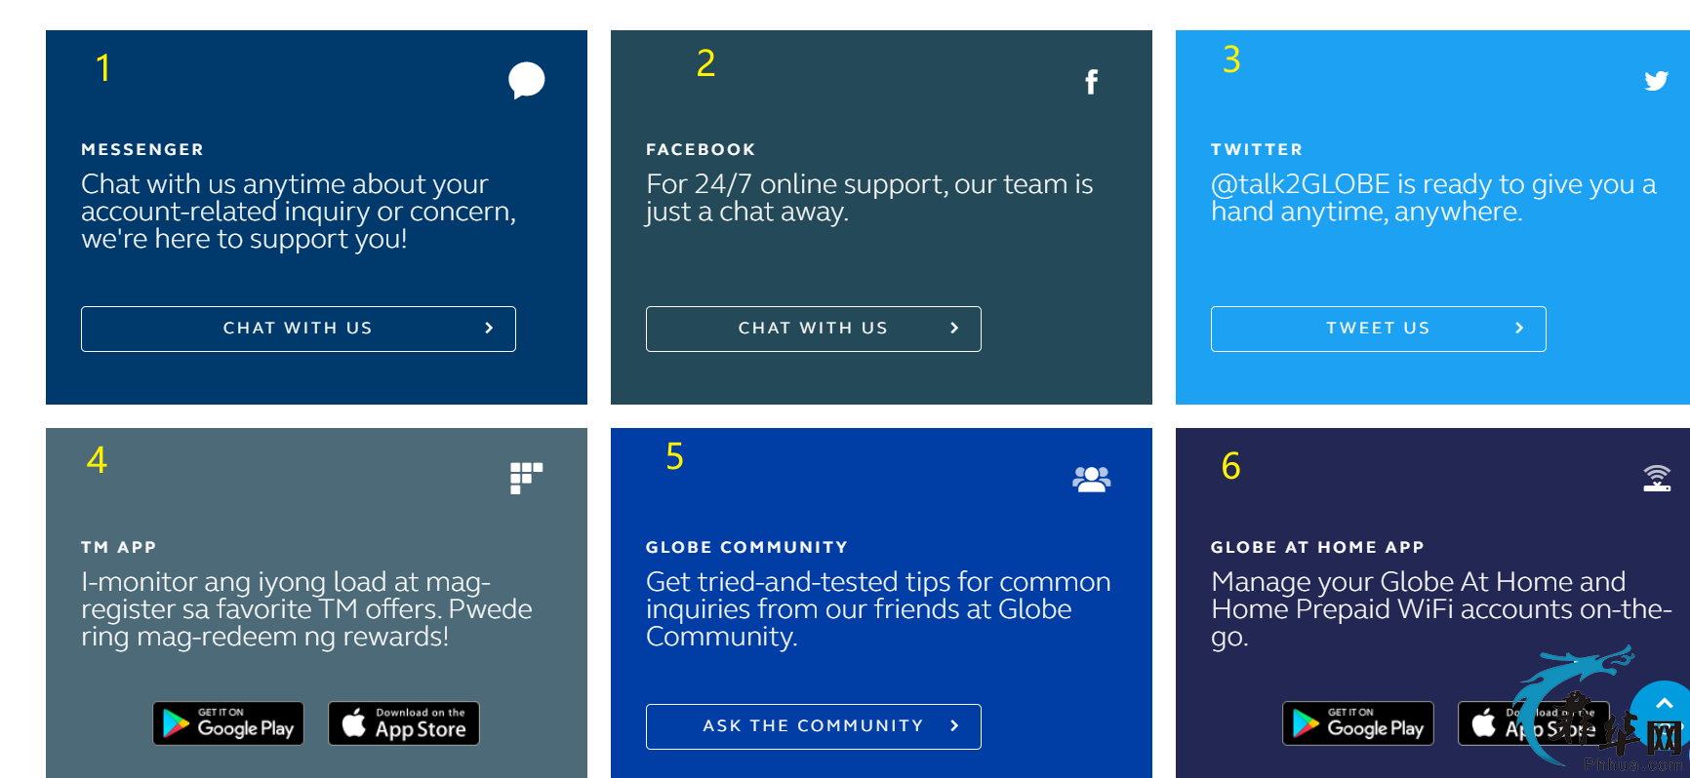Image resolution: width=1690 pixels, height=778 pixels.
Task: Click the Twitter bird icon
Action: tap(1656, 81)
